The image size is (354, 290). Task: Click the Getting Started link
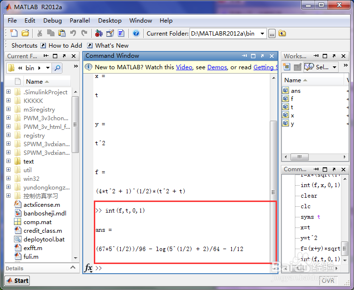[x=265, y=67]
